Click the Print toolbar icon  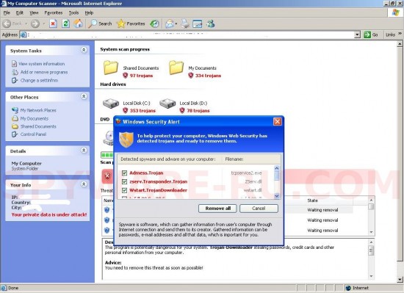184,23
